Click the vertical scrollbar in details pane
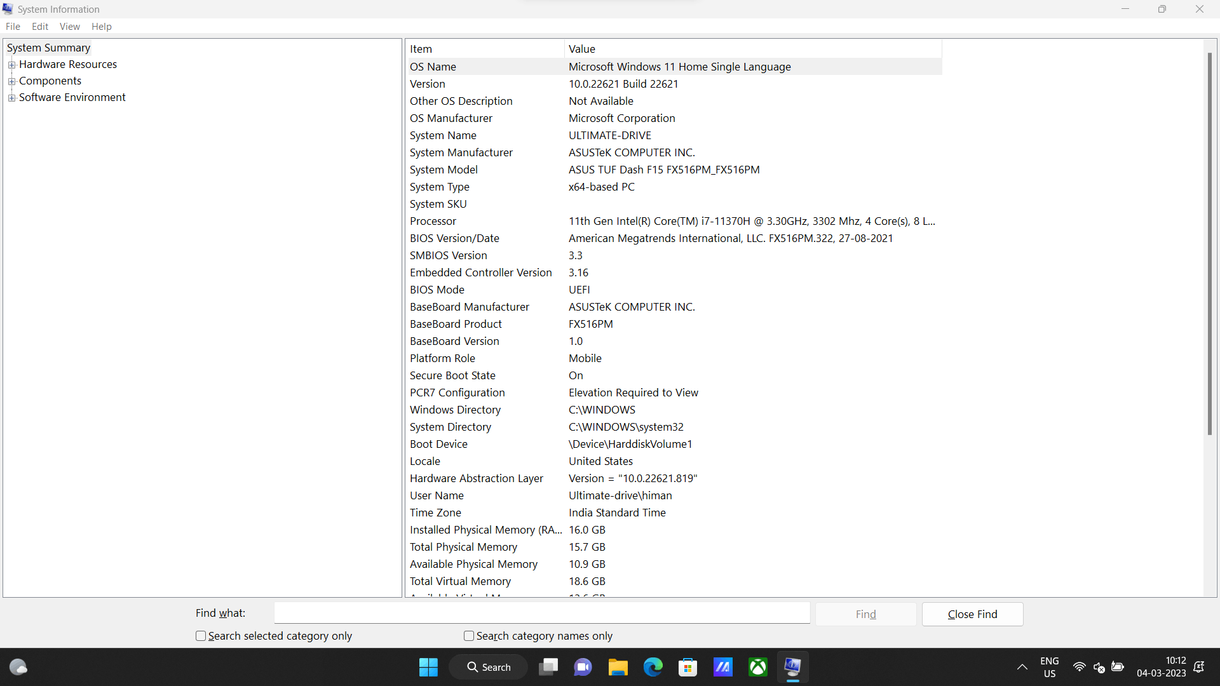1220x686 pixels. [x=1210, y=245]
